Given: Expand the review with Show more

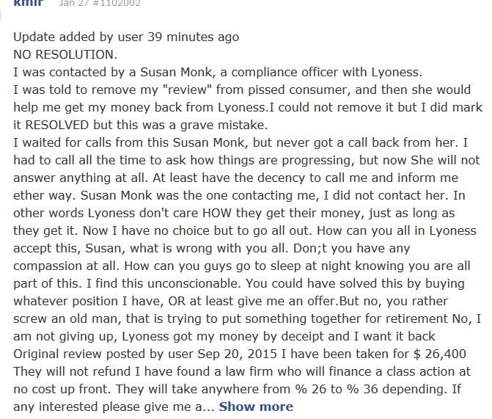Looking at the screenshot, I should 256,407.
